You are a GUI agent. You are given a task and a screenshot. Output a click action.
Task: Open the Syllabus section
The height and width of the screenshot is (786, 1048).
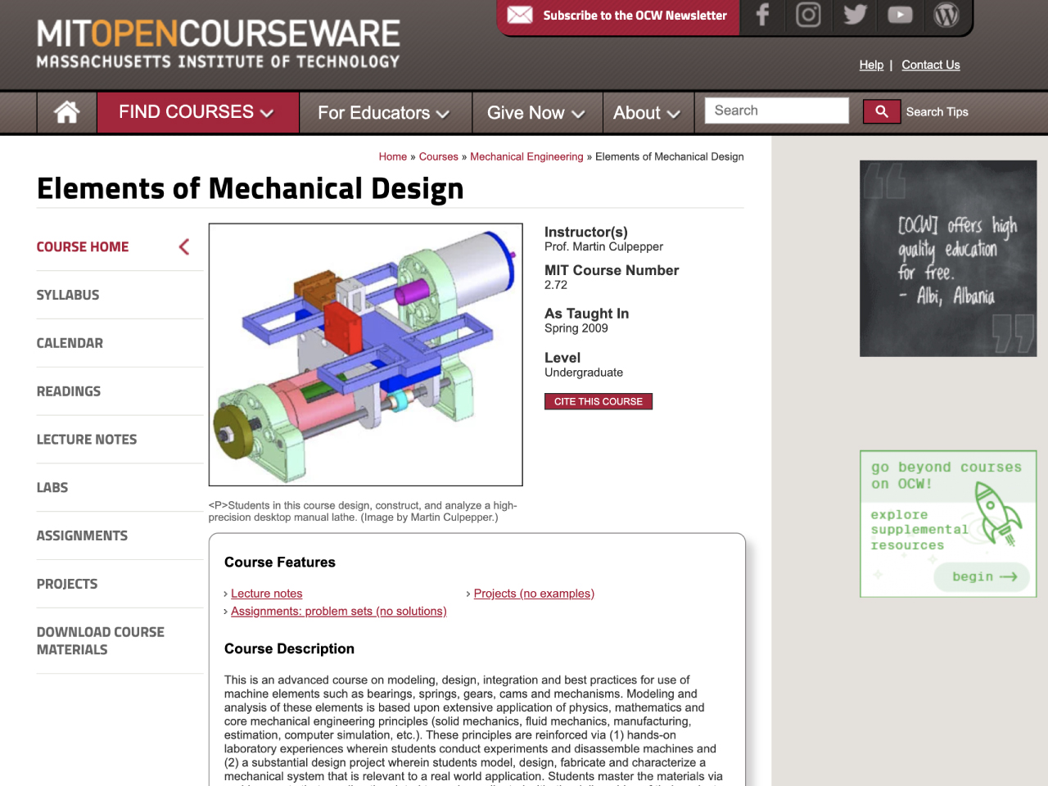(x=68, y=295)
